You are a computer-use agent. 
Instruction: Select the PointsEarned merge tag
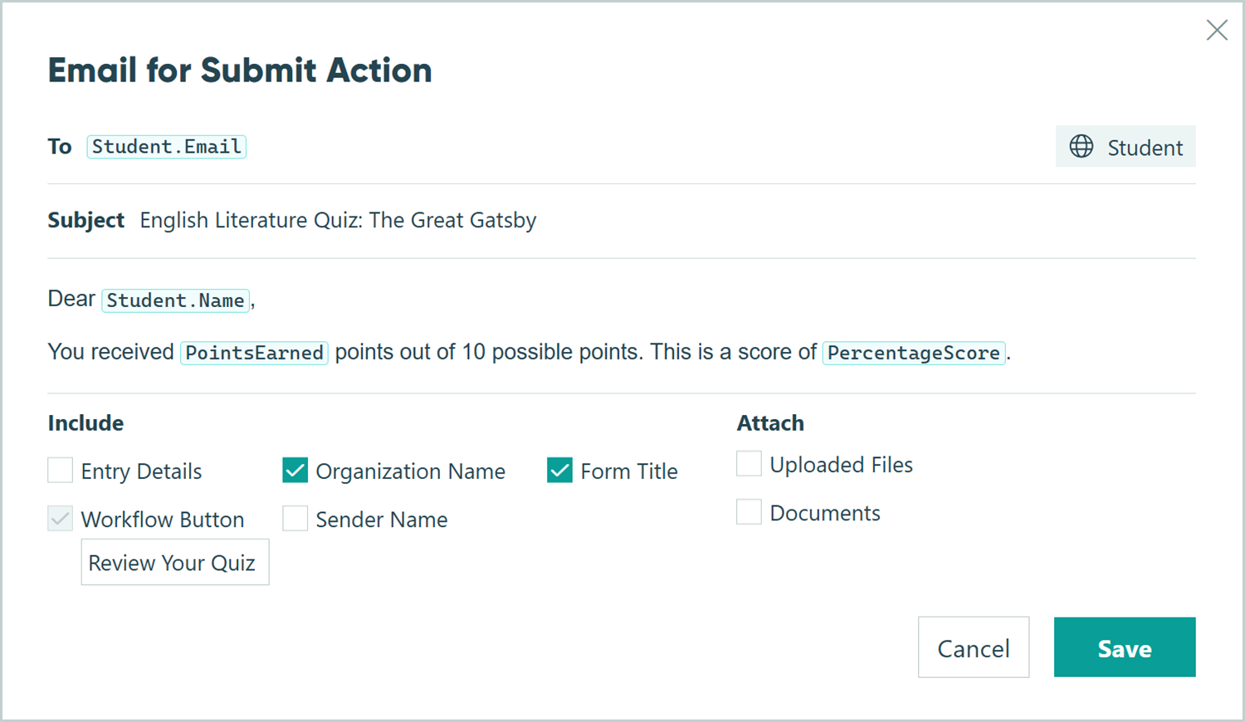pos(253,353)
